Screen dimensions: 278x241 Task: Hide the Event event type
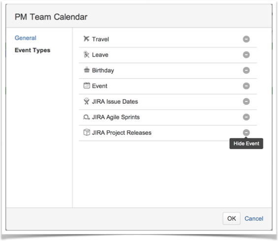[247, 86]
